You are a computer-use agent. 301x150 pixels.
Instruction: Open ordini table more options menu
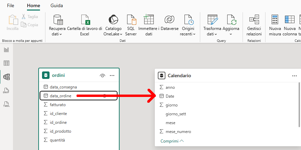tap(112, 76)
